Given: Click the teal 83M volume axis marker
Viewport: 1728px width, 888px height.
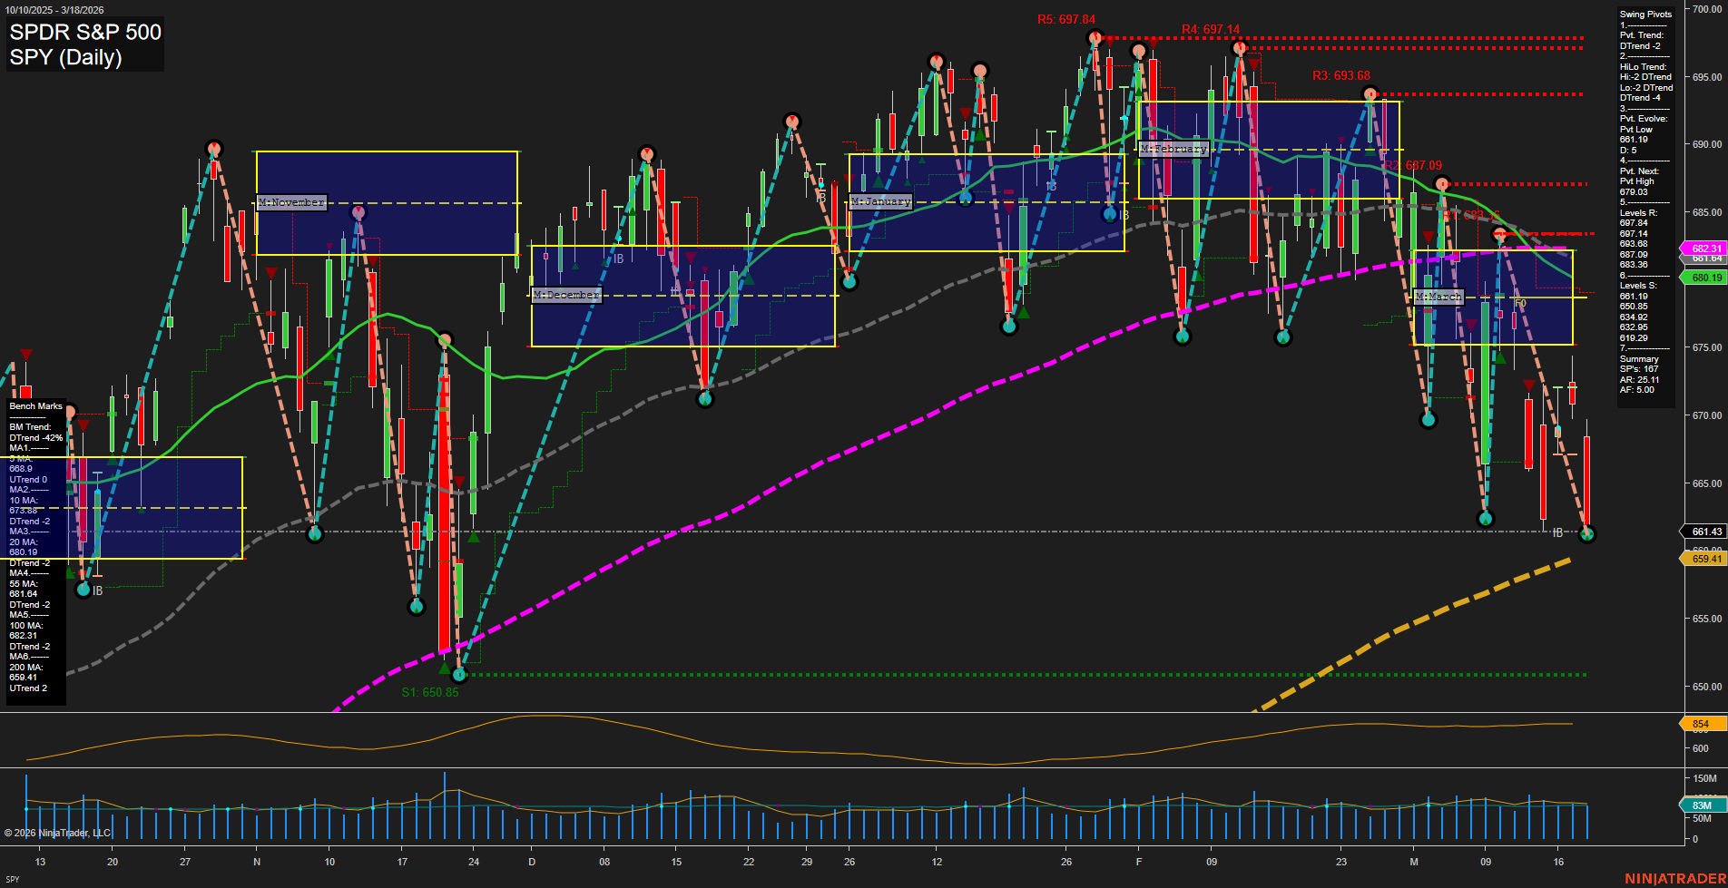Looking at the screenshot, I should (x=1702, y=805).
